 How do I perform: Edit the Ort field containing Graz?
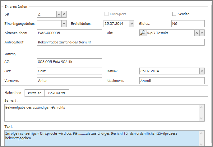click(x=69, y=71)
